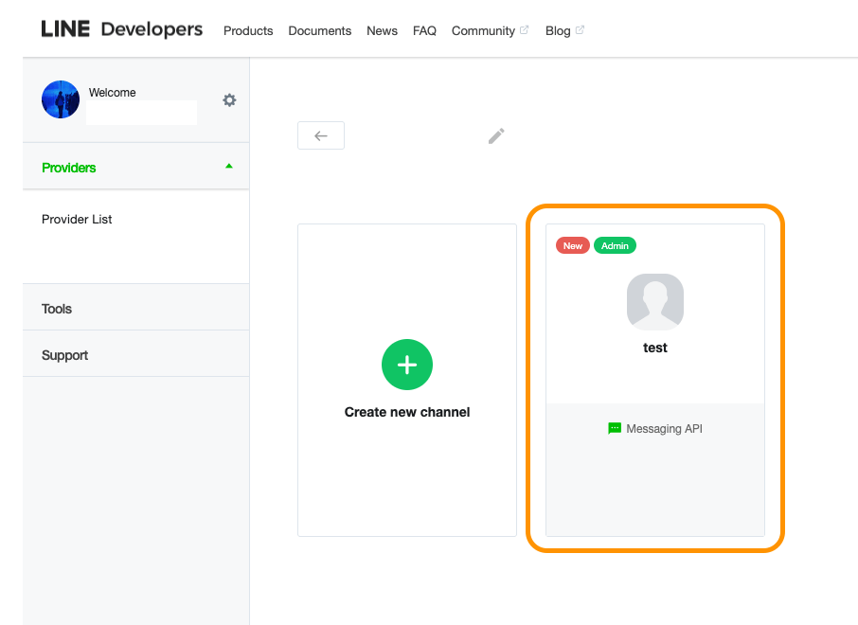This screenshot has width=858, height=625.
Task: Click the LINE Developers logo
Action: click(x=121, y=29)
